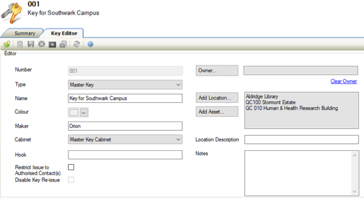Expand the Type dropdown showing Master Key

[x=179, y=85]
